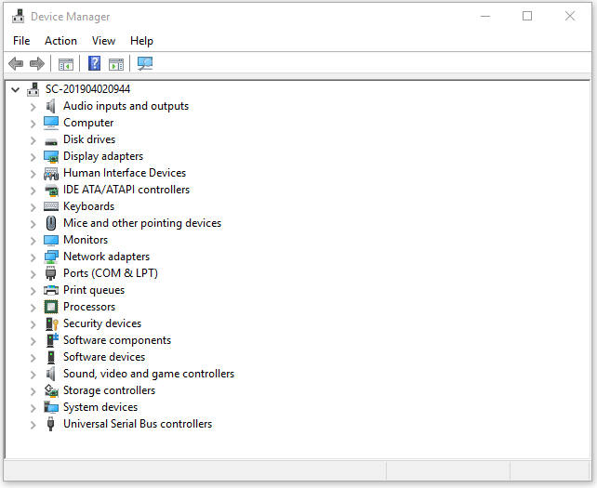This screenshot has height=488, width=597.
Task: Select the Software components label
Action: tap(117, 340)
